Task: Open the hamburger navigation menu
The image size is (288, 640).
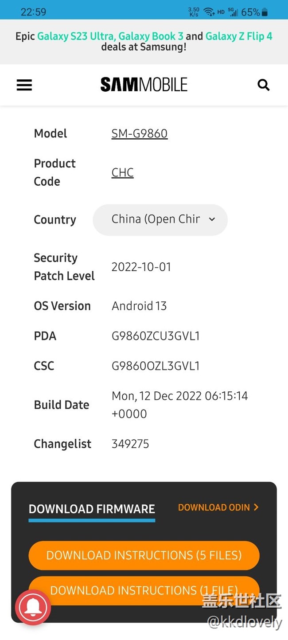Action: click(x=24, y=85)
